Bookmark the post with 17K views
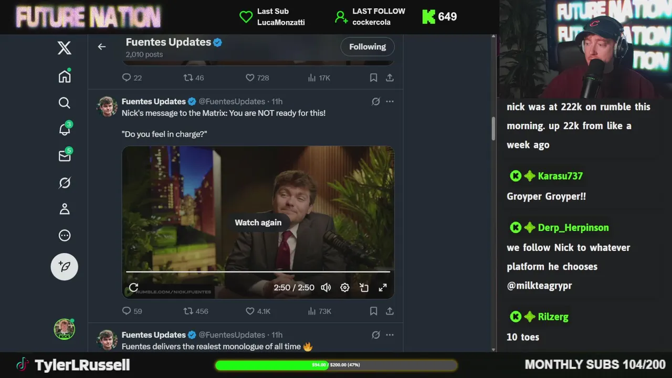Viewport: 672px width, 378px height. click(x=373, y=78)
